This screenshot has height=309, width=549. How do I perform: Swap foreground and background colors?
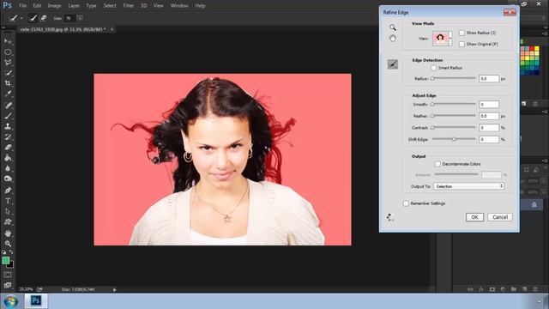[11, 251]
